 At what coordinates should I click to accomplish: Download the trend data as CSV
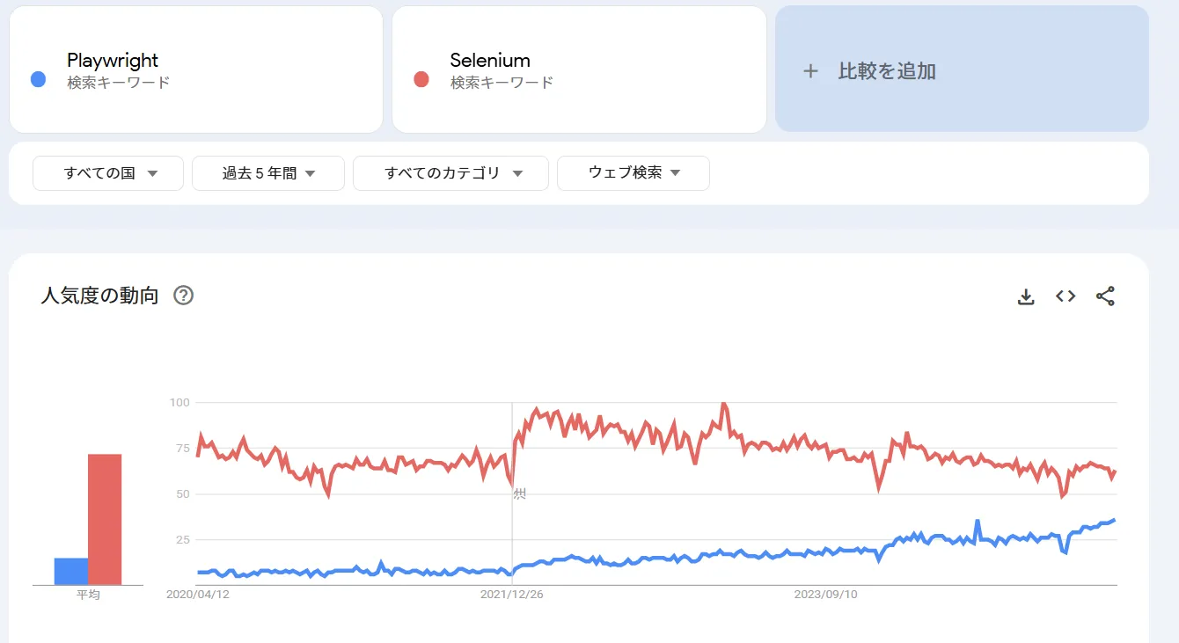[1025, 296]
